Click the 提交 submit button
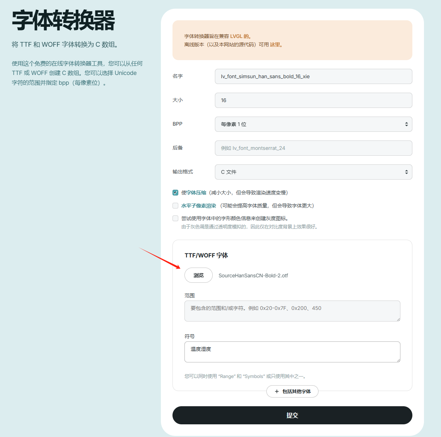The height and width of the screenshot is (437, 441). coord(292,415)
